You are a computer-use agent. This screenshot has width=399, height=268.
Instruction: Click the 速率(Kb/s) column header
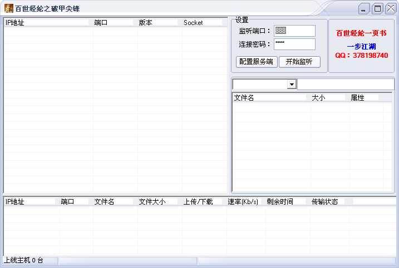point(245,201)
